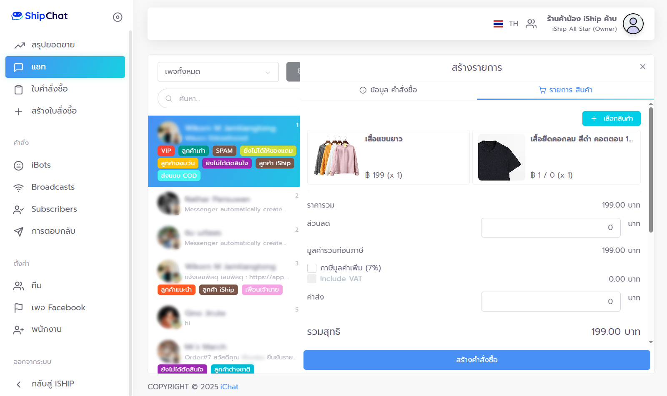Open the สรุปยอดขาย sales summary icon
Image resolution: width=667 pixels, height=396 pixels.
coord(19,45)
